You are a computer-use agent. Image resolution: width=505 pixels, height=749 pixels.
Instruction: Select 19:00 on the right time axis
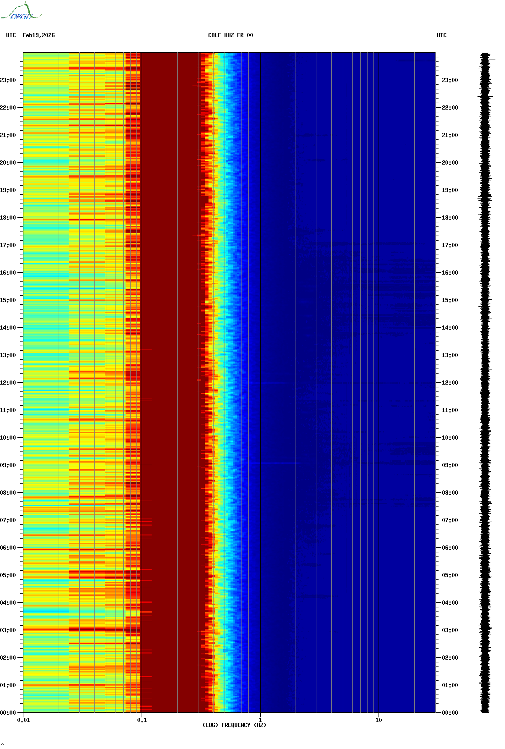coord(450,190)
